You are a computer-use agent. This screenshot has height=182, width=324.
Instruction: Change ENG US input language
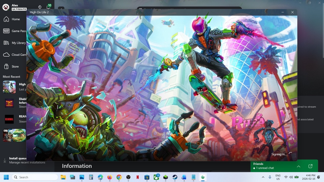pyautogui.click(x=278, y=177)
